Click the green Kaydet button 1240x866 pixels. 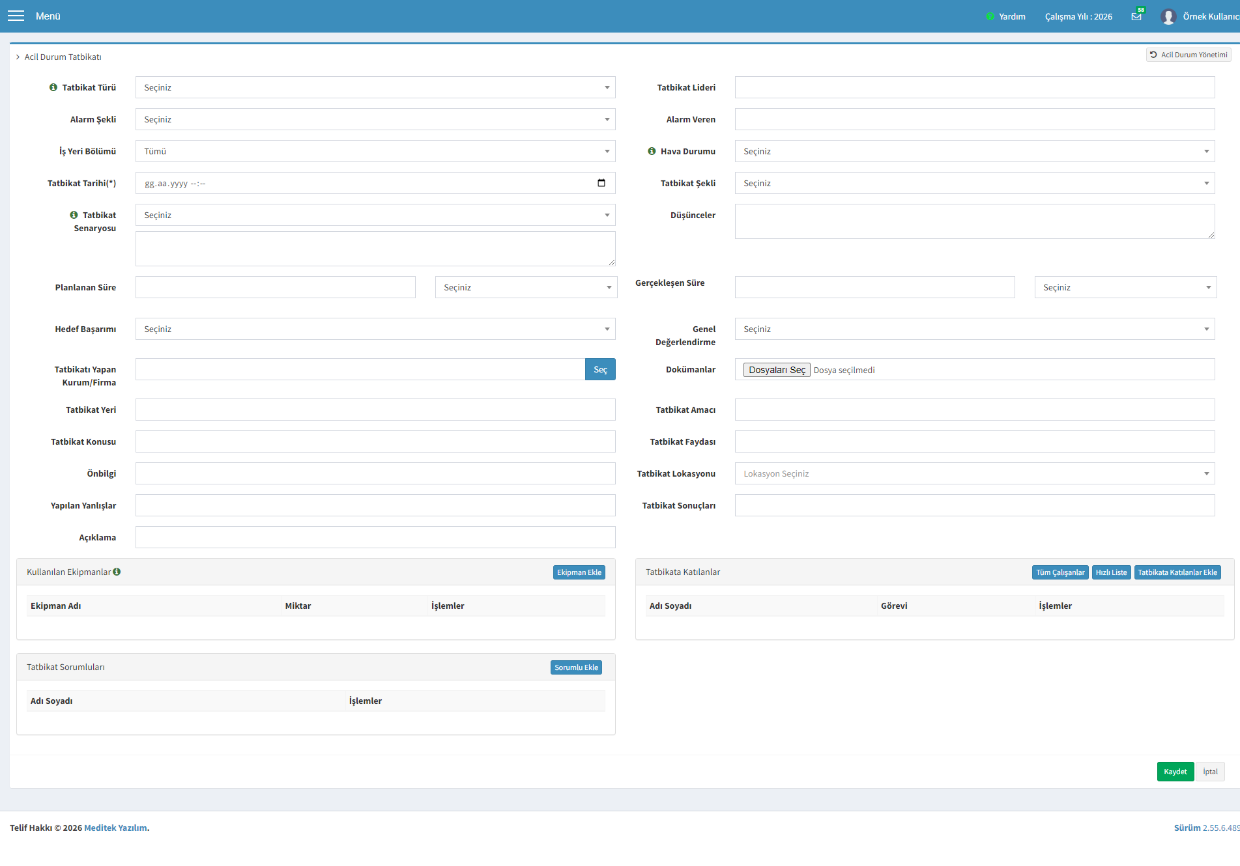(x=1175, y=772)
